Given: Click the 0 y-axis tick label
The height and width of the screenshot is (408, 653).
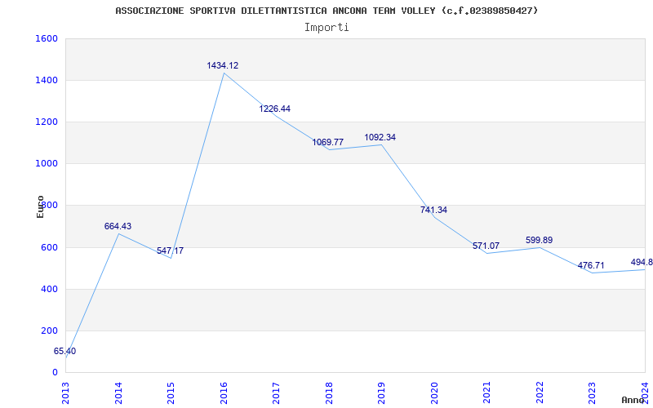Looking at the screenshot, I should tap(55, 373).
